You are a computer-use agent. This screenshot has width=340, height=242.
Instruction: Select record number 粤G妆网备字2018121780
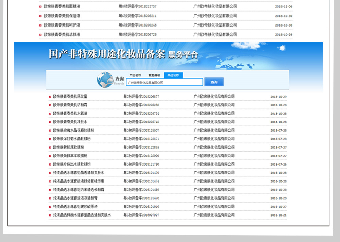[x=141, y=164]
